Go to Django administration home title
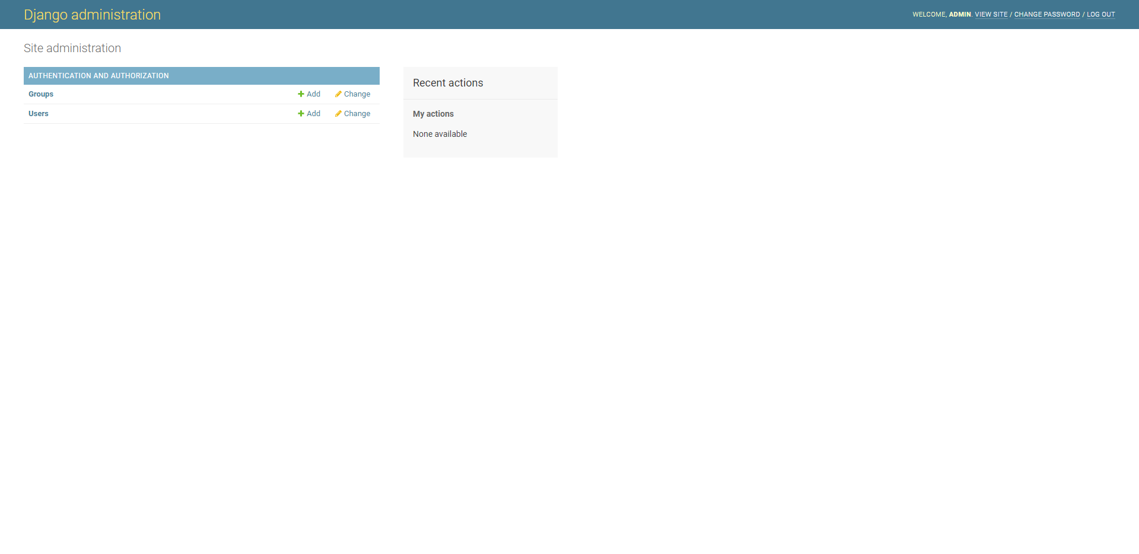The height and width of the screenshot is (554, 1139). click(92, 15)
